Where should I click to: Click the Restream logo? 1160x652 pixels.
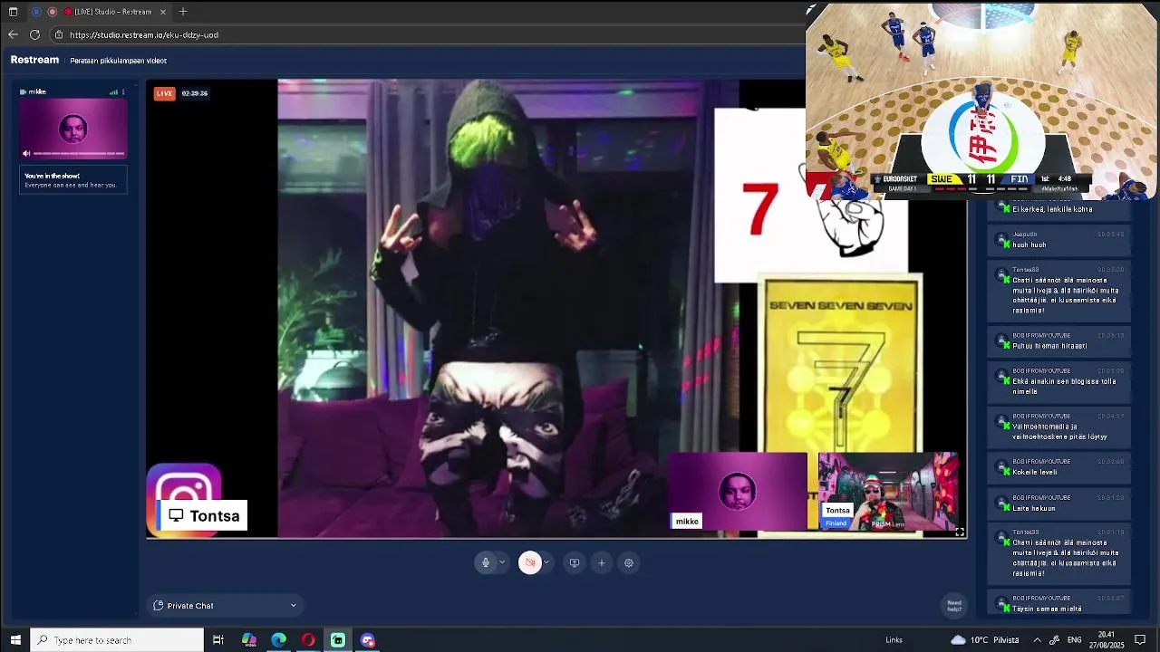(34, 60)
